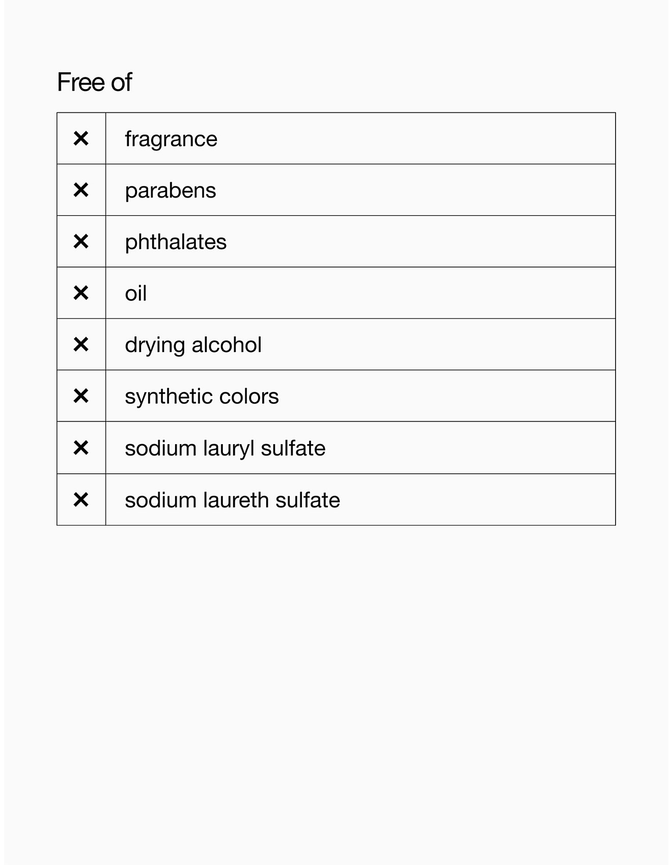The height and width of the screenshot is (865, 672).
Task: Tap the X mark for drying alcohol
Action: (x=81, y=344)
